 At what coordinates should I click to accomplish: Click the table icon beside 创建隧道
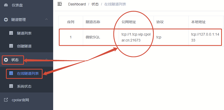11,46
